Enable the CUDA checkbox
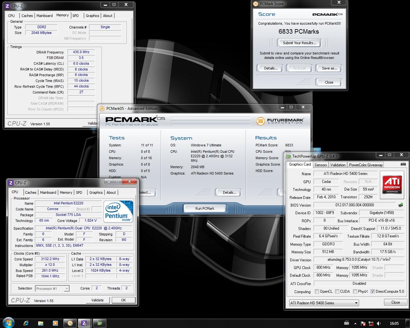This screenshot has width=410, height=328. tap(337, 291)
